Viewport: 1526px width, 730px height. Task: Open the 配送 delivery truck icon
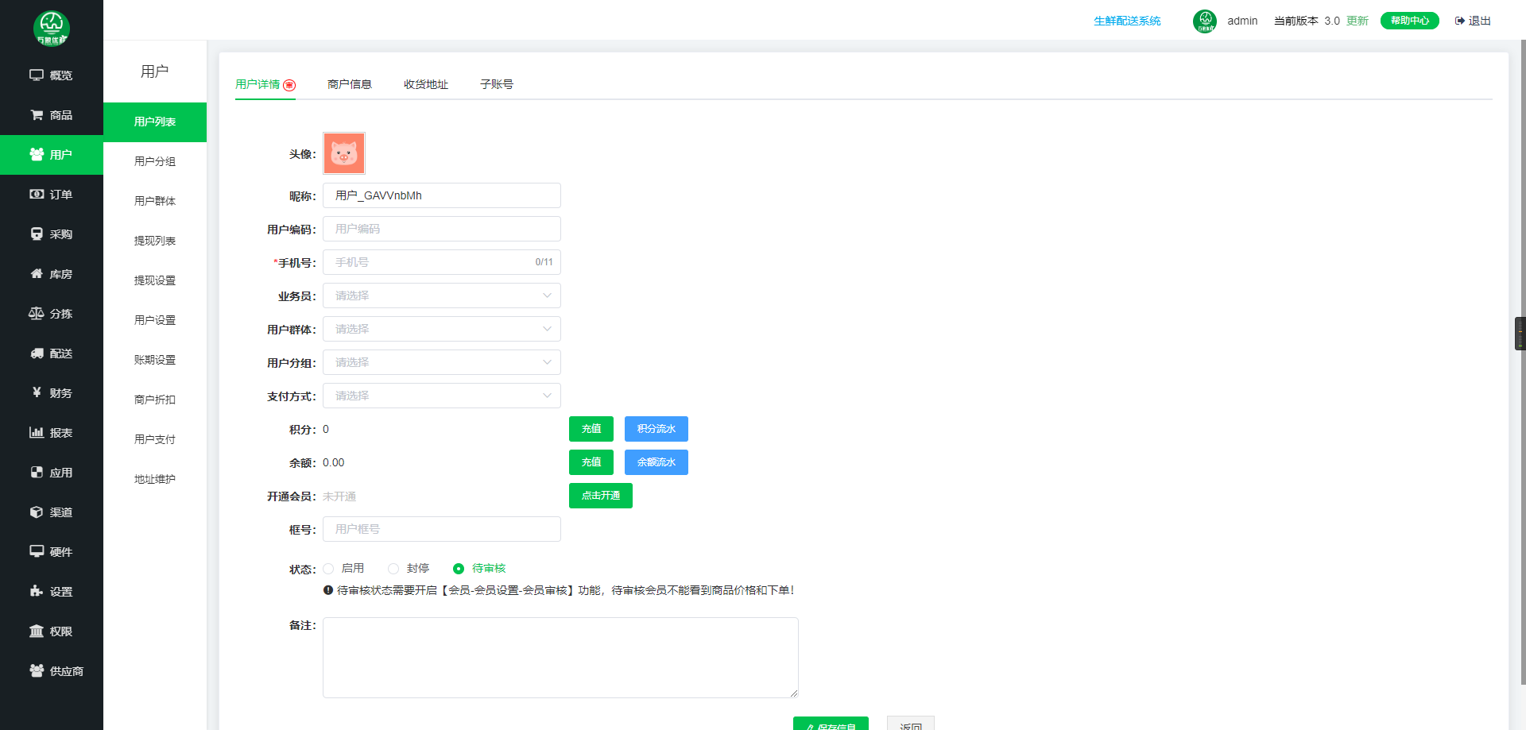(x=37, y=353)
